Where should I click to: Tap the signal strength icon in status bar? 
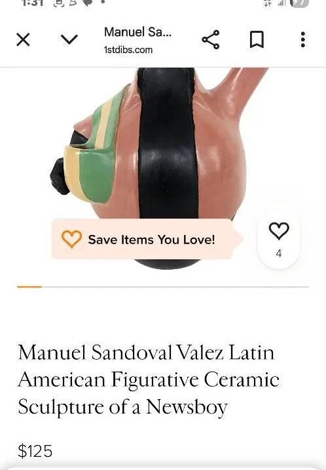[281, 3]
